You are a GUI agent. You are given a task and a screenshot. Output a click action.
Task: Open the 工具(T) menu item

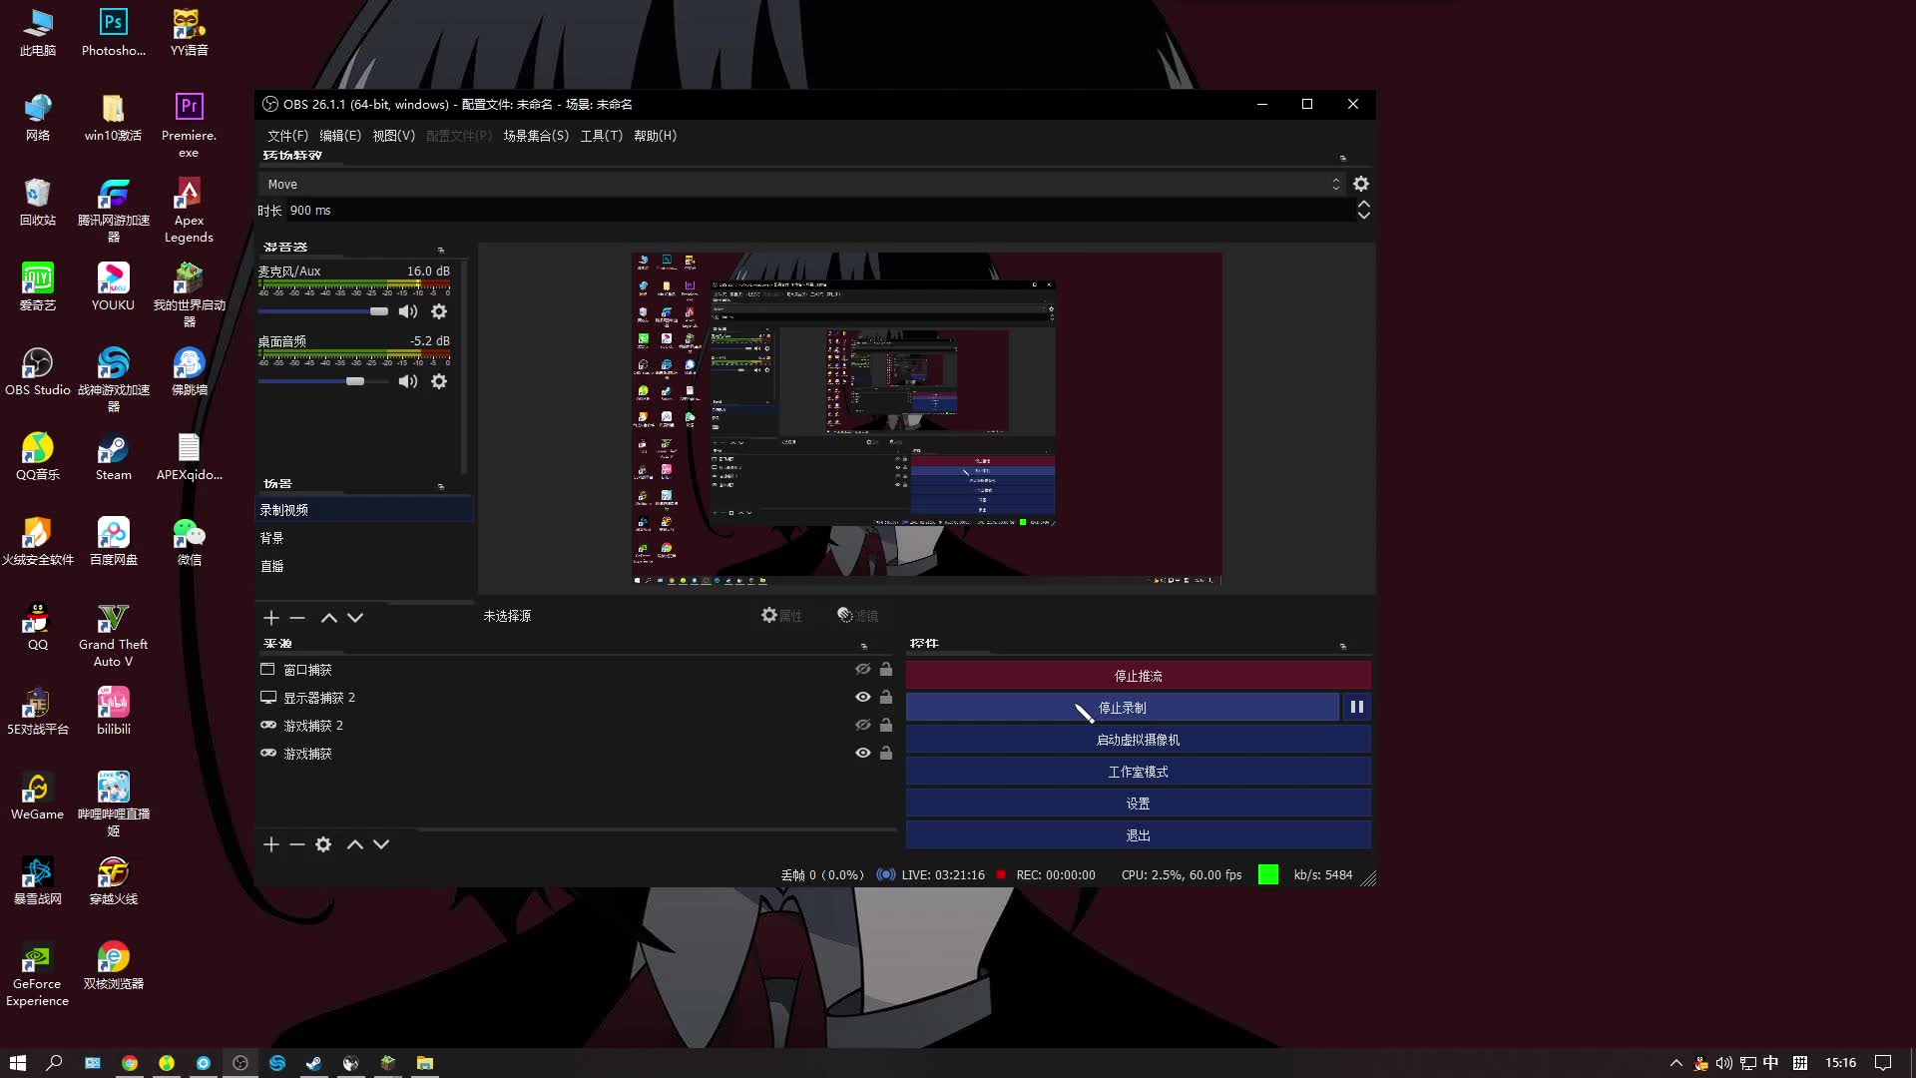602,136
